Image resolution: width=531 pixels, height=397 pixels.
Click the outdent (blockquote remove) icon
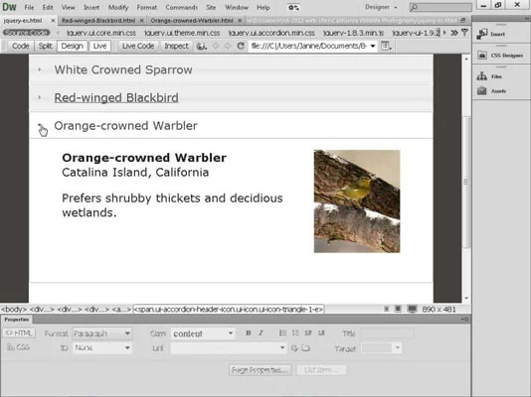(308, 333)
